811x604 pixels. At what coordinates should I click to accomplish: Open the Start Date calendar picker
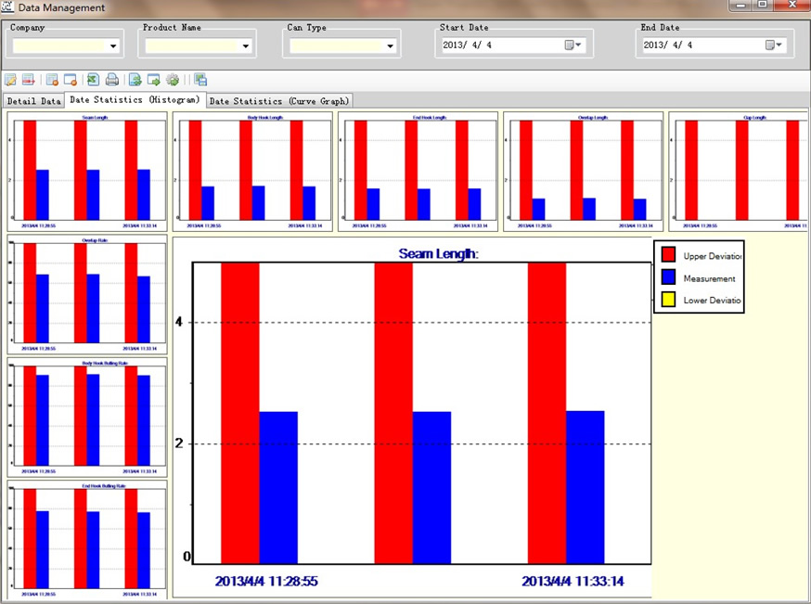[x=573, y=45]
